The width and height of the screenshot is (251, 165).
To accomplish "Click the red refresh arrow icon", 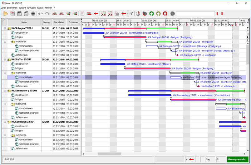I will coord(165,14).
